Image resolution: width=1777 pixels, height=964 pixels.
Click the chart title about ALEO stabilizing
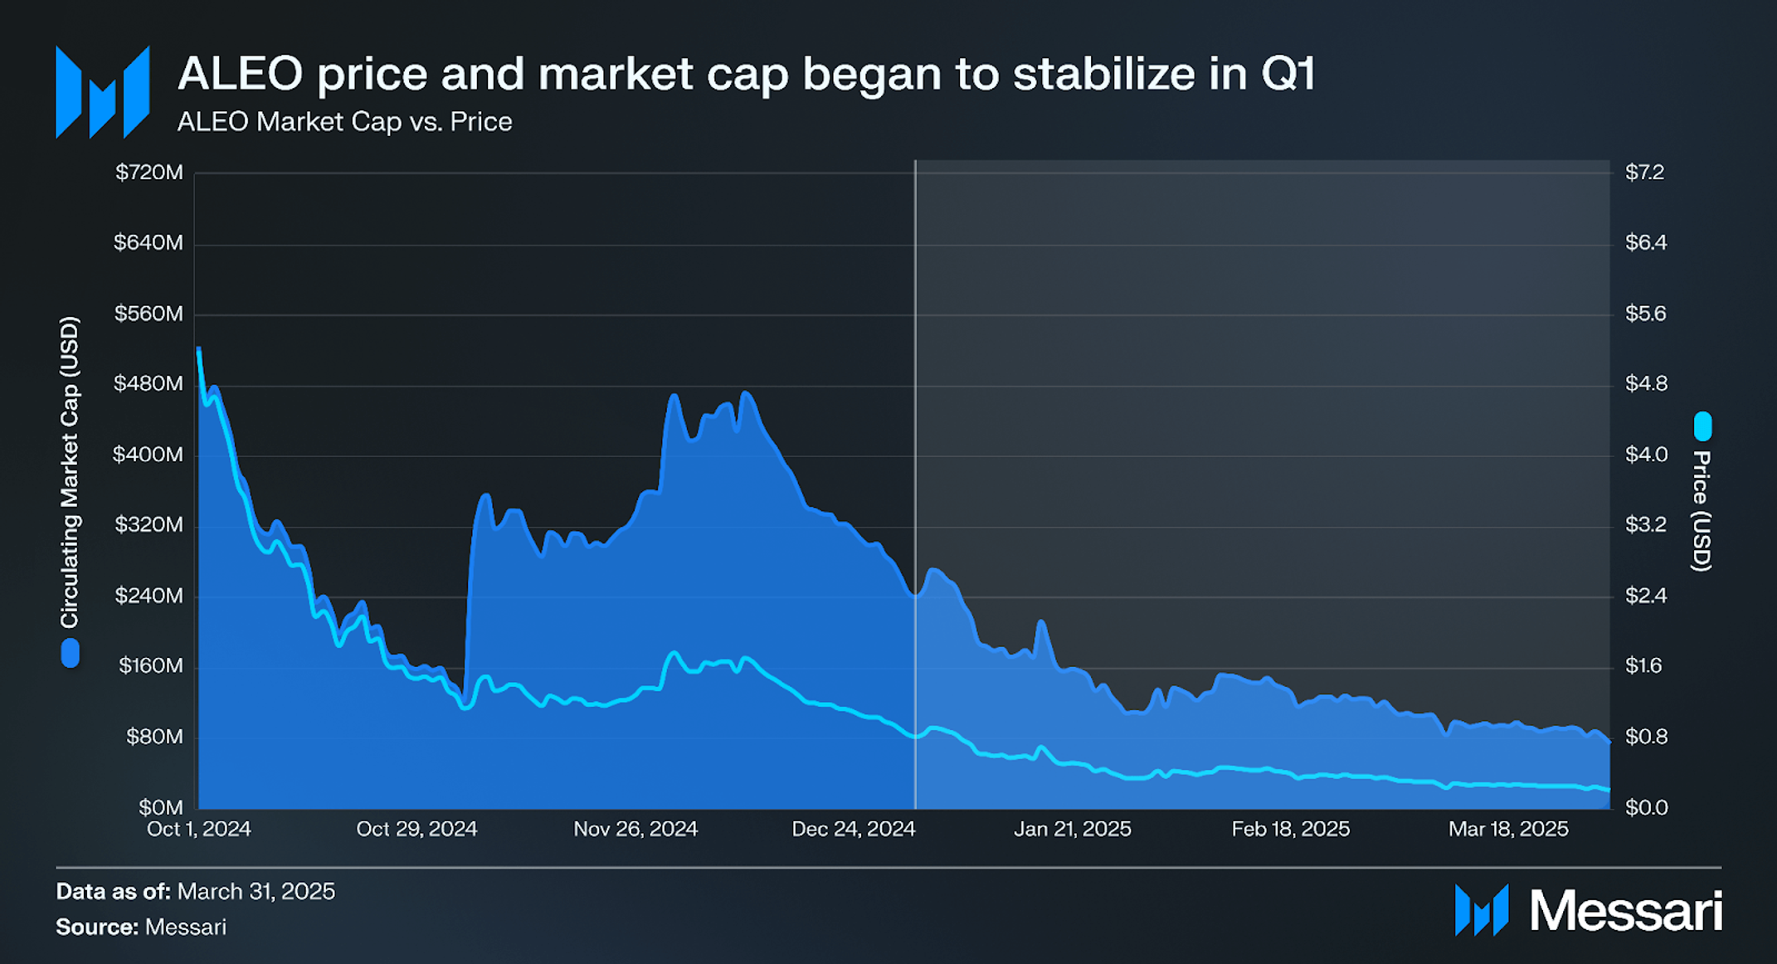tap(746, 73)
